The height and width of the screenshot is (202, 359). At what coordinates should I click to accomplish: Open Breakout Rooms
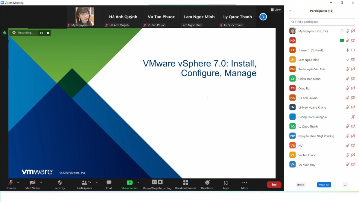pos(185,184)
